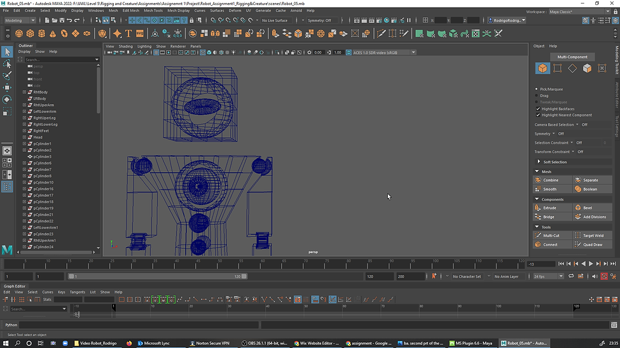Viewport: 620px width, 348px height.
Task: Select Face selection mode icon
Action: click(587, 69)
